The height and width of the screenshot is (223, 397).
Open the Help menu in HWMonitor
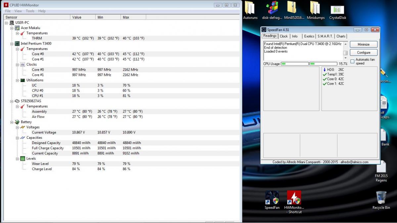(42, 11)
